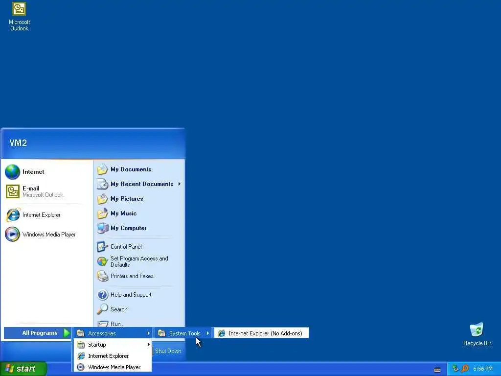
Task: Select the Startup menu entry
Action: (x=113, y=345)
